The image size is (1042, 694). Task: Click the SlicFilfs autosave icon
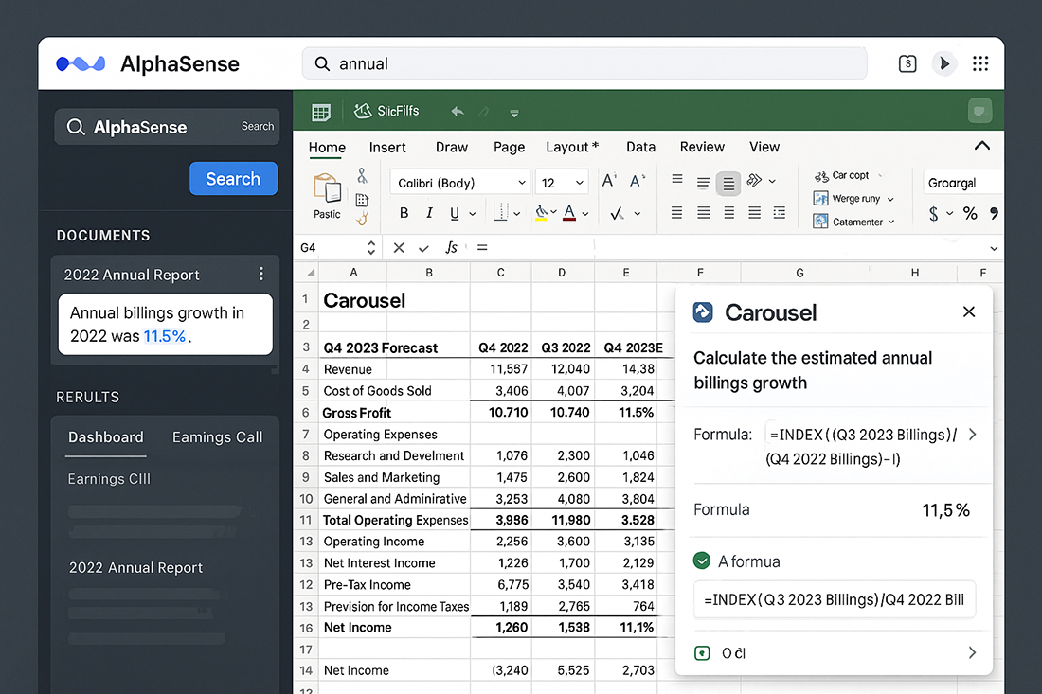(x=363, y=111)
